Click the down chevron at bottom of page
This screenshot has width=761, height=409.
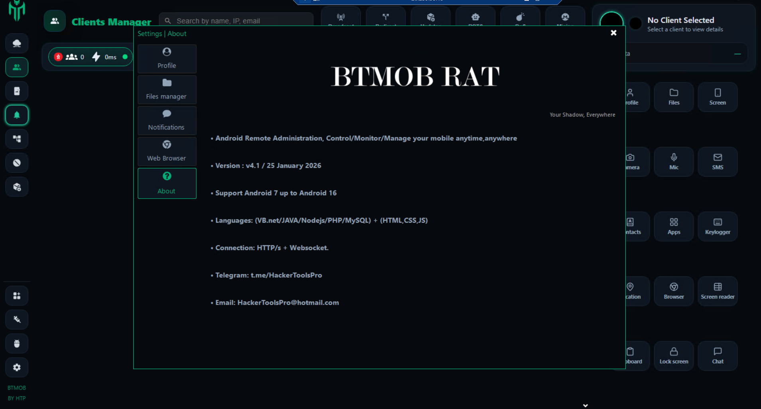point(585,405)
